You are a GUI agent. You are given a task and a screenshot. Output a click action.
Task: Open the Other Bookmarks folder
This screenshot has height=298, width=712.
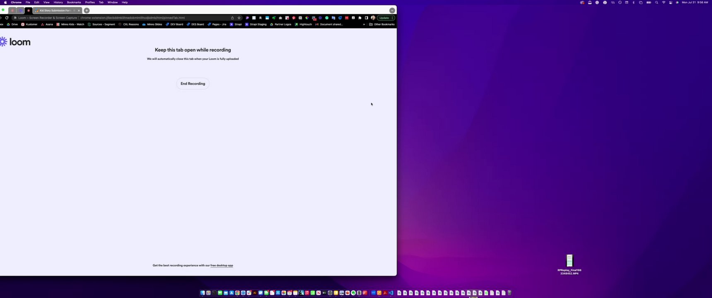tap(382, 24)
